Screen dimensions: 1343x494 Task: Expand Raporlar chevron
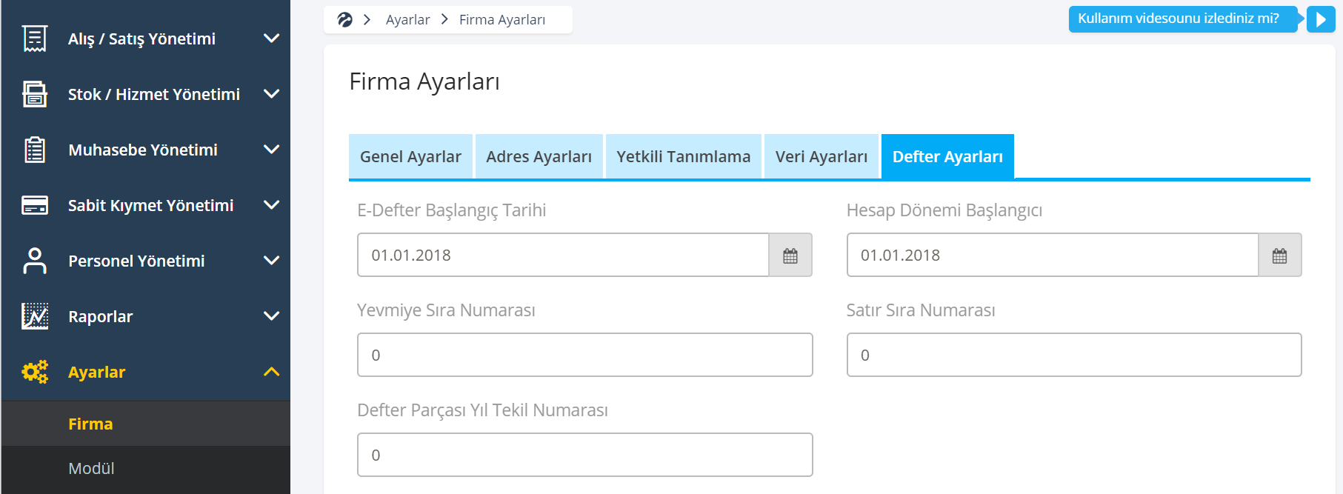[x=272, y=316]
